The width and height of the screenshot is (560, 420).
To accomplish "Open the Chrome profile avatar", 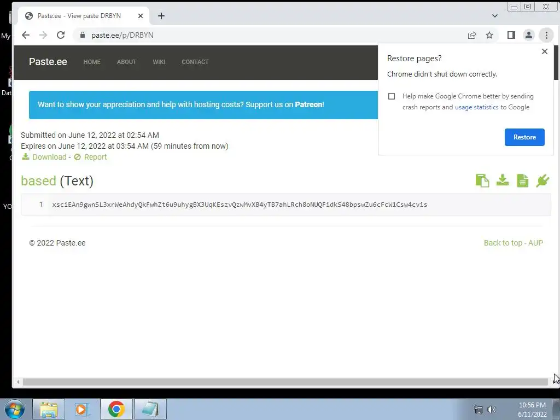I will [x=529, y=35].
